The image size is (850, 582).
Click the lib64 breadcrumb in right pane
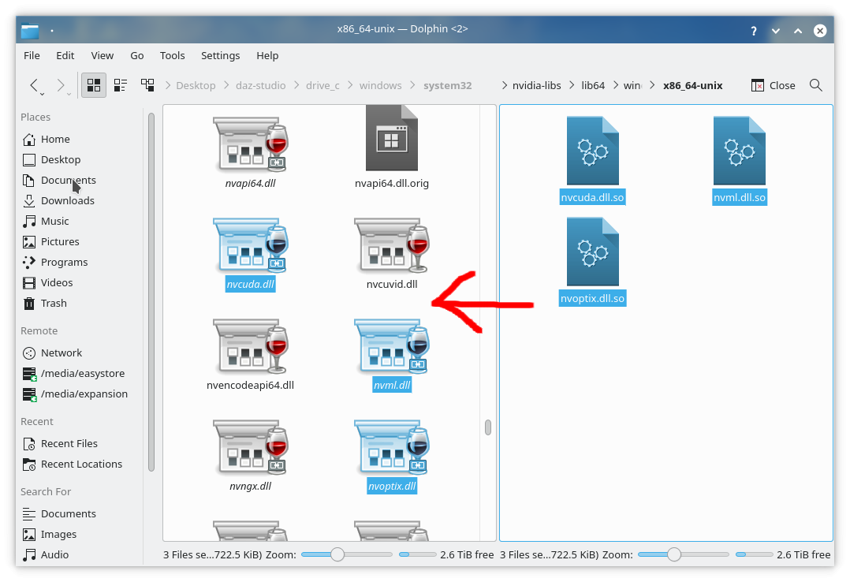593,85
